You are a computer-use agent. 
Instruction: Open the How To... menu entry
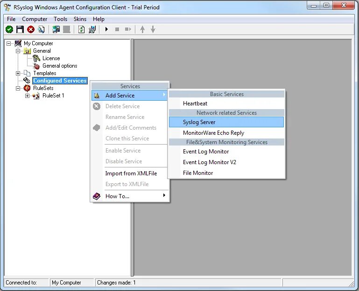tap(130, 196)
